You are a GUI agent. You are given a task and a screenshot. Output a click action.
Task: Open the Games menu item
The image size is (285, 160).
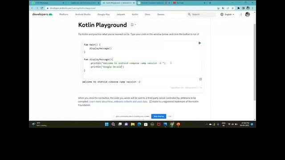pyautogui.click(x=161, y=14)
